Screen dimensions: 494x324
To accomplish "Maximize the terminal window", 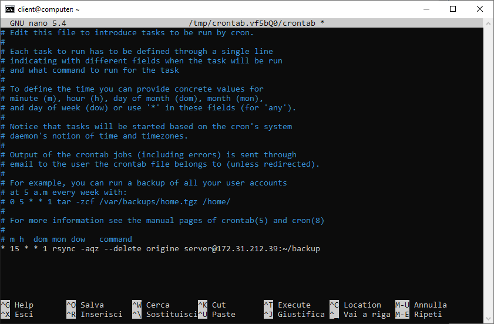I will pyautogui.click(x=453, y=9).
